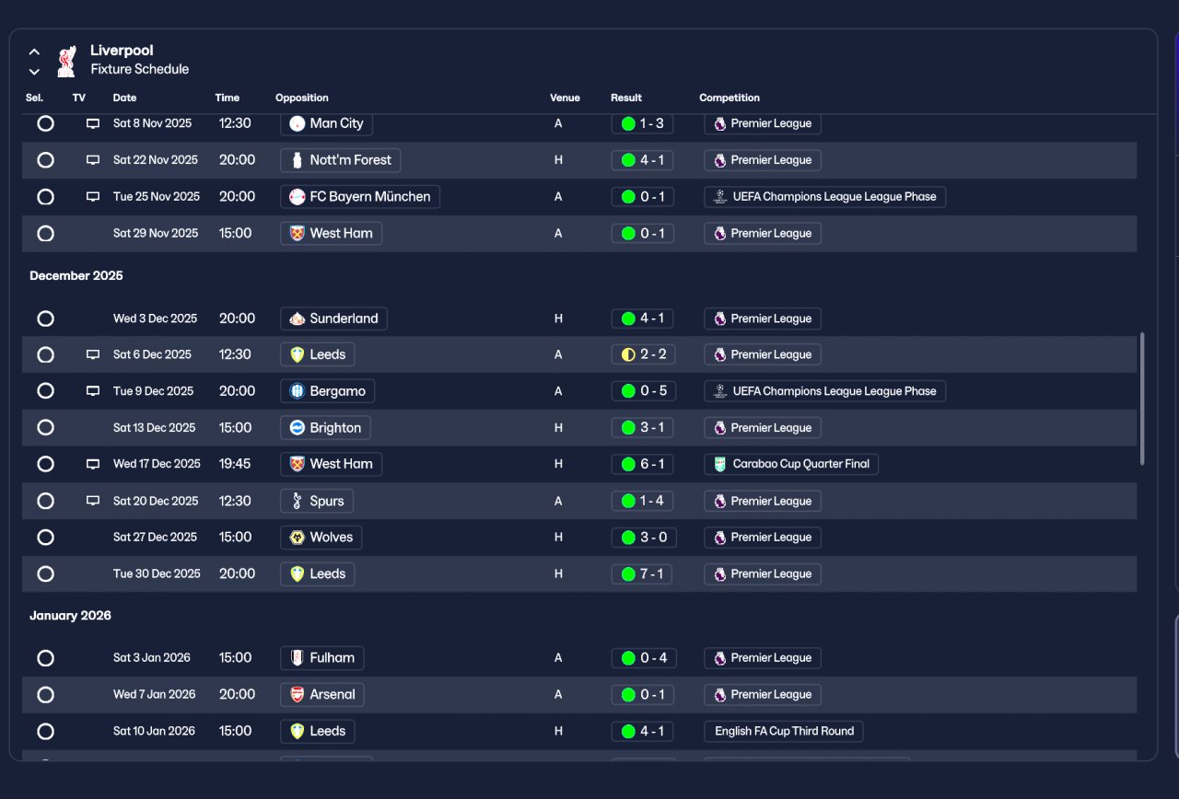The image size is (1179, 799).
Task: Sort fixtures by Opposition column header
Action: [302, 98]
